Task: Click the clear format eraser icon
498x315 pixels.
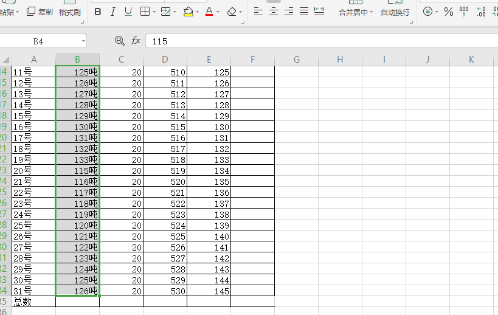Action: pyautogui.click(x=232, y=12)
